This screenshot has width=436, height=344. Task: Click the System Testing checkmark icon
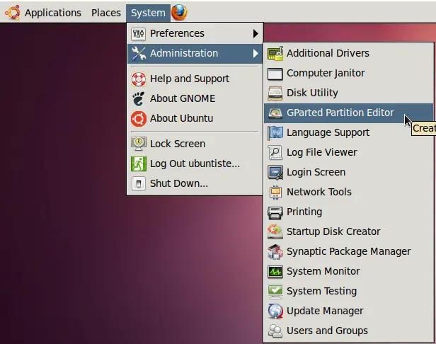click(x=275, y=291)
